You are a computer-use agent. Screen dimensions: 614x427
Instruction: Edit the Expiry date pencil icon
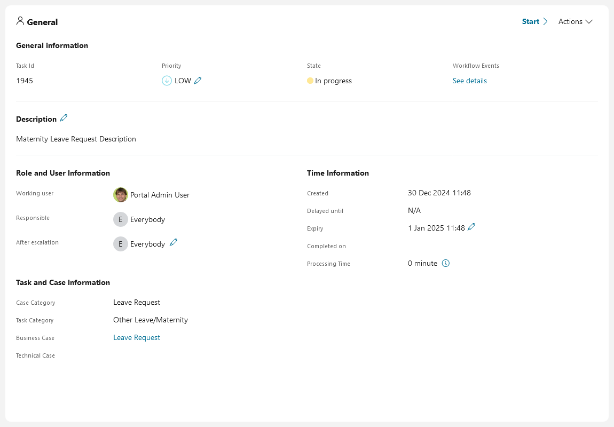[x=471, y=227]
